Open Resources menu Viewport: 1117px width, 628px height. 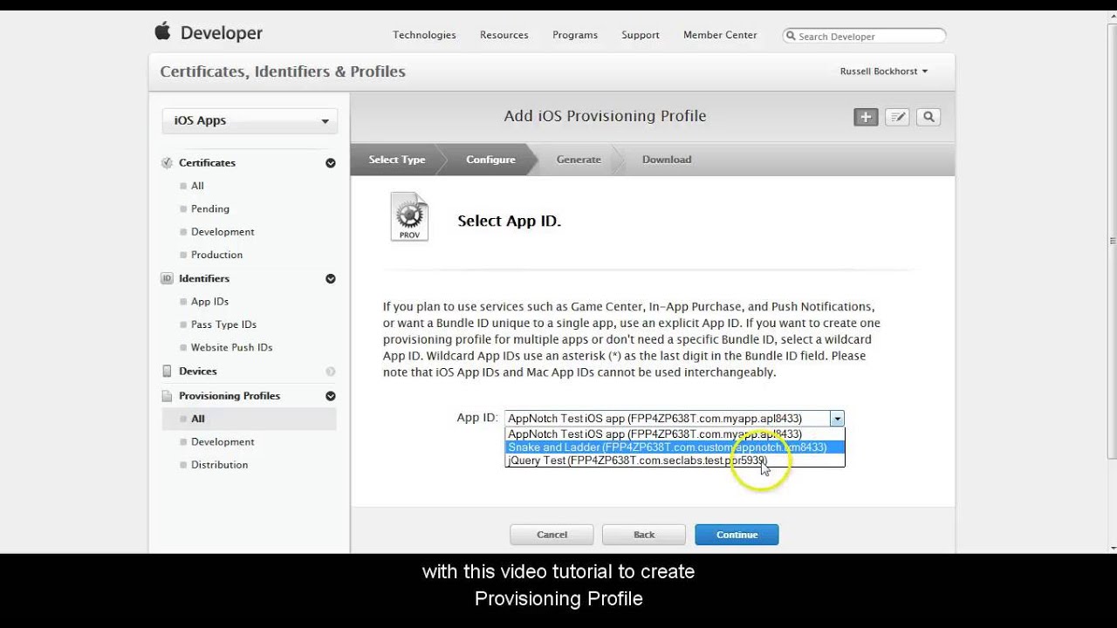pos(504,35)
